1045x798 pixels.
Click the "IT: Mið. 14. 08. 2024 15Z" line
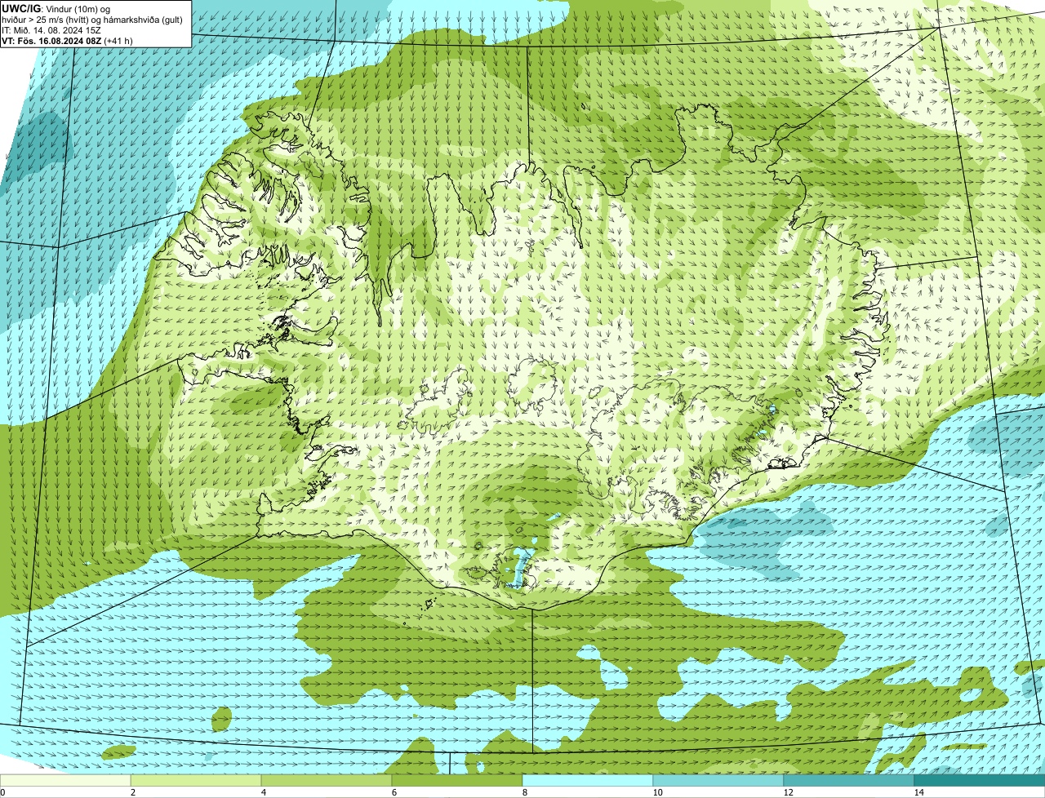(51, 29)
